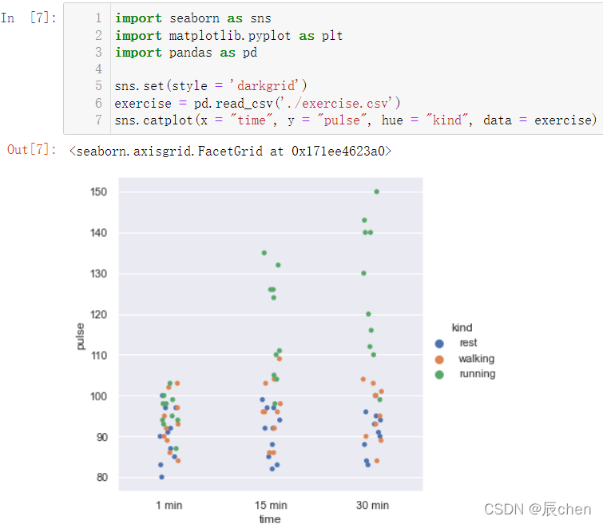603x524 pixels.
Task: Click the '30 min' x-axis tick label
Action: click(372, 505)
